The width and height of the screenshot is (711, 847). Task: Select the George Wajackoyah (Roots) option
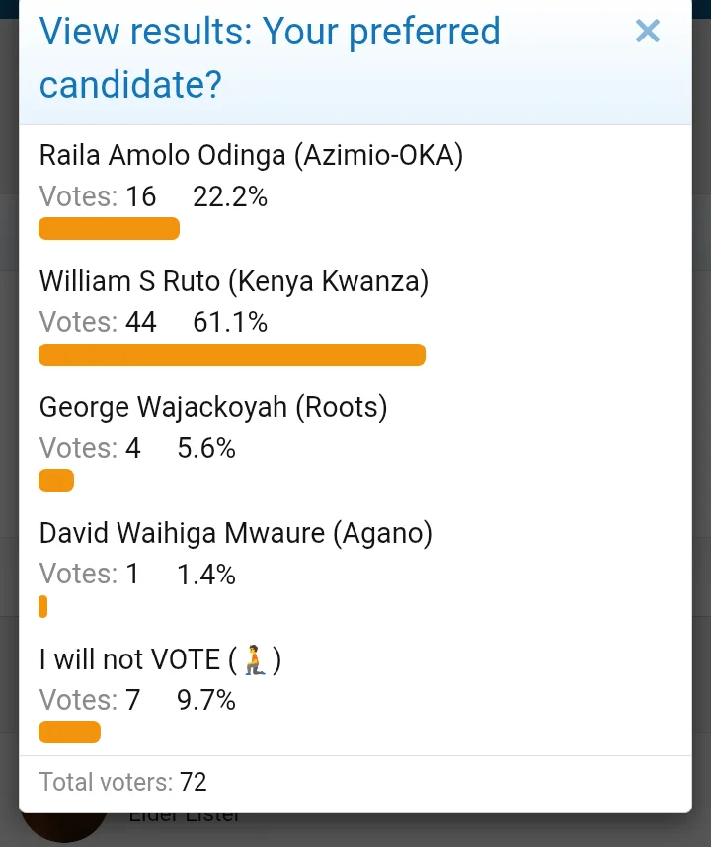213,407
